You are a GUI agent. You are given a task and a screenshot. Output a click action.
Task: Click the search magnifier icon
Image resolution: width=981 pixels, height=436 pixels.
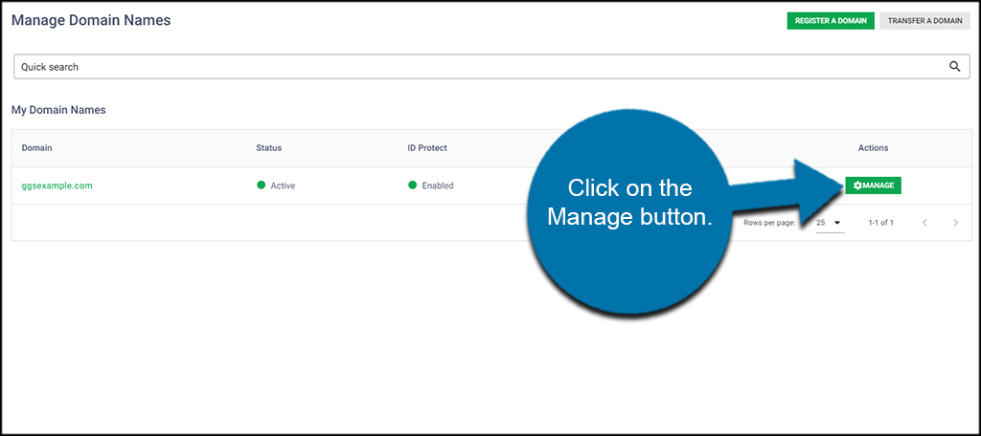(x=955, y=67)
